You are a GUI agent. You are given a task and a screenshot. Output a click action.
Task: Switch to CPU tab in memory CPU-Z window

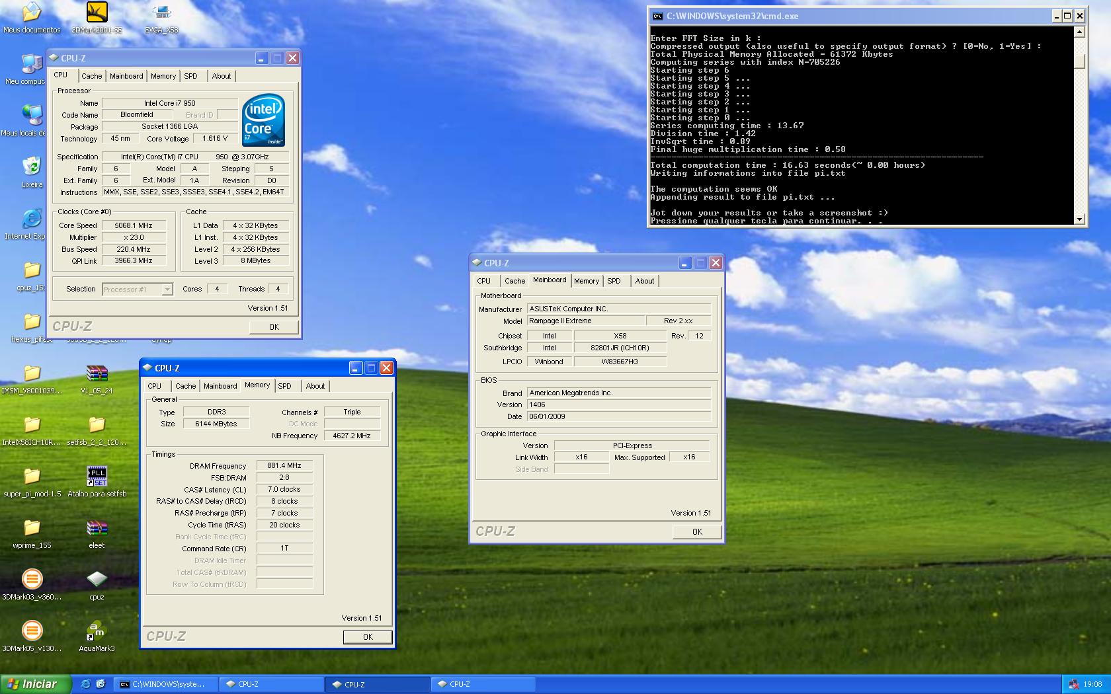tap(154, 386)
